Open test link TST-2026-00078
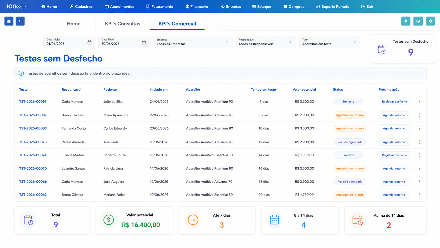440x248 pixels. coord(33,142)
